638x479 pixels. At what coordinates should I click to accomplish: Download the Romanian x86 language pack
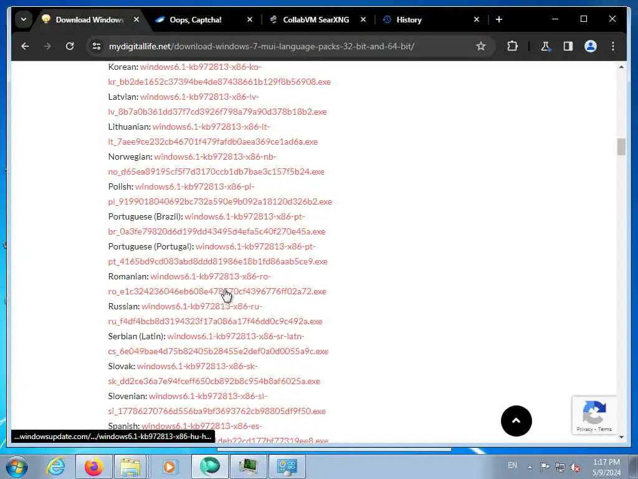pos(217,284)
